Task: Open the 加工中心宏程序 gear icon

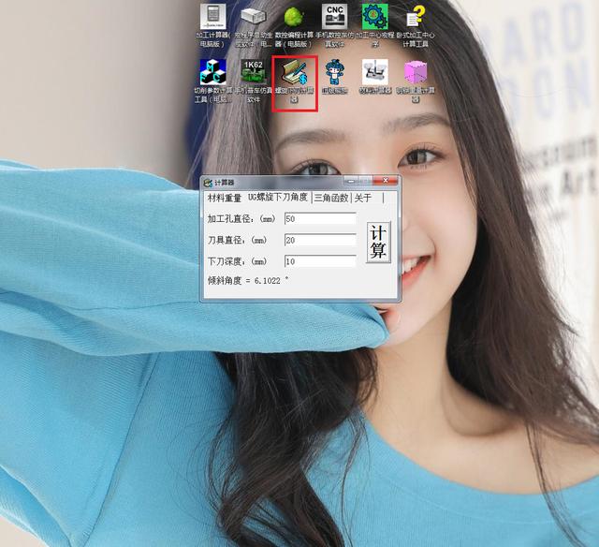Action: tap(375, 17)
